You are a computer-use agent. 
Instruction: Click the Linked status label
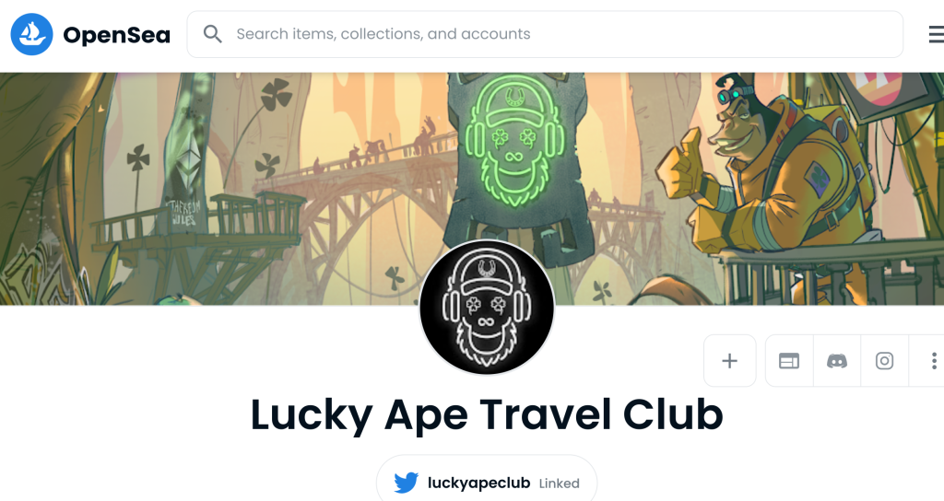(560, 484)
